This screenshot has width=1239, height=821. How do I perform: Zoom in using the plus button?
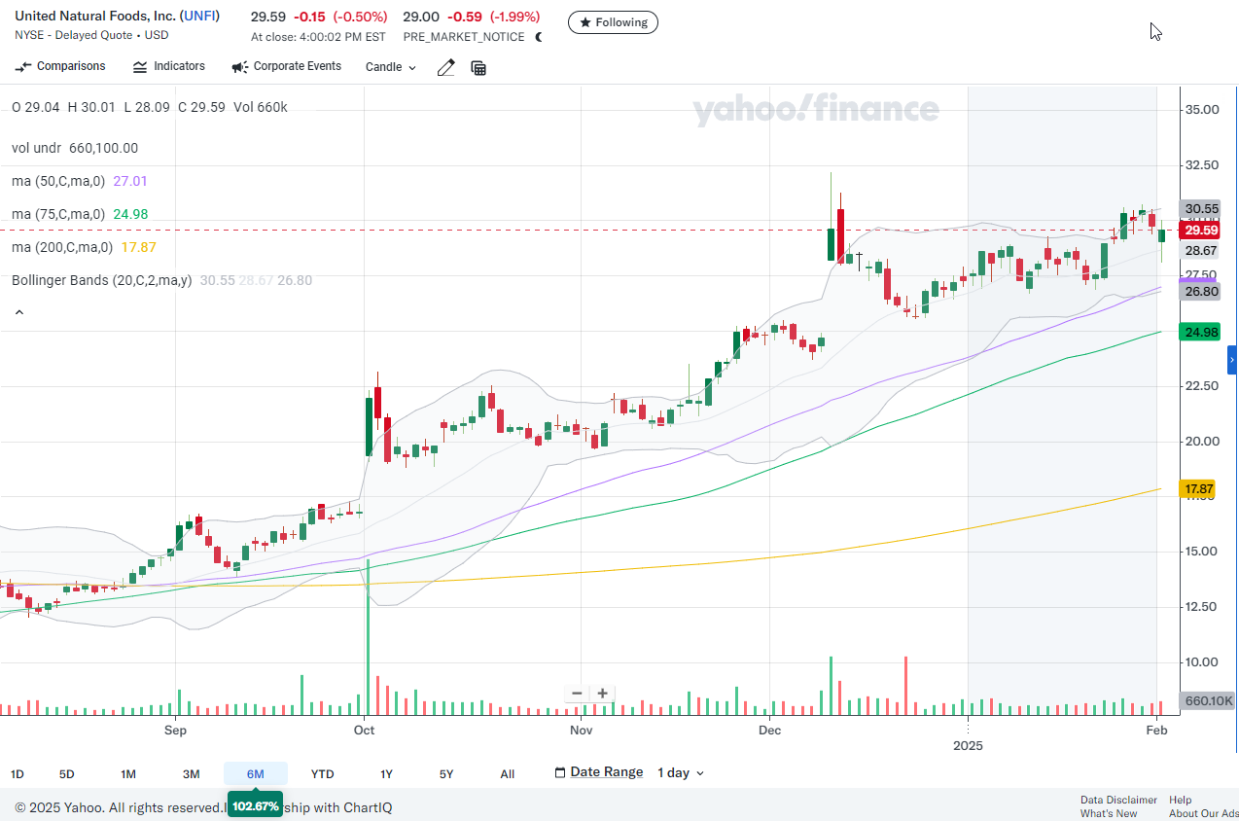(603, 693)
